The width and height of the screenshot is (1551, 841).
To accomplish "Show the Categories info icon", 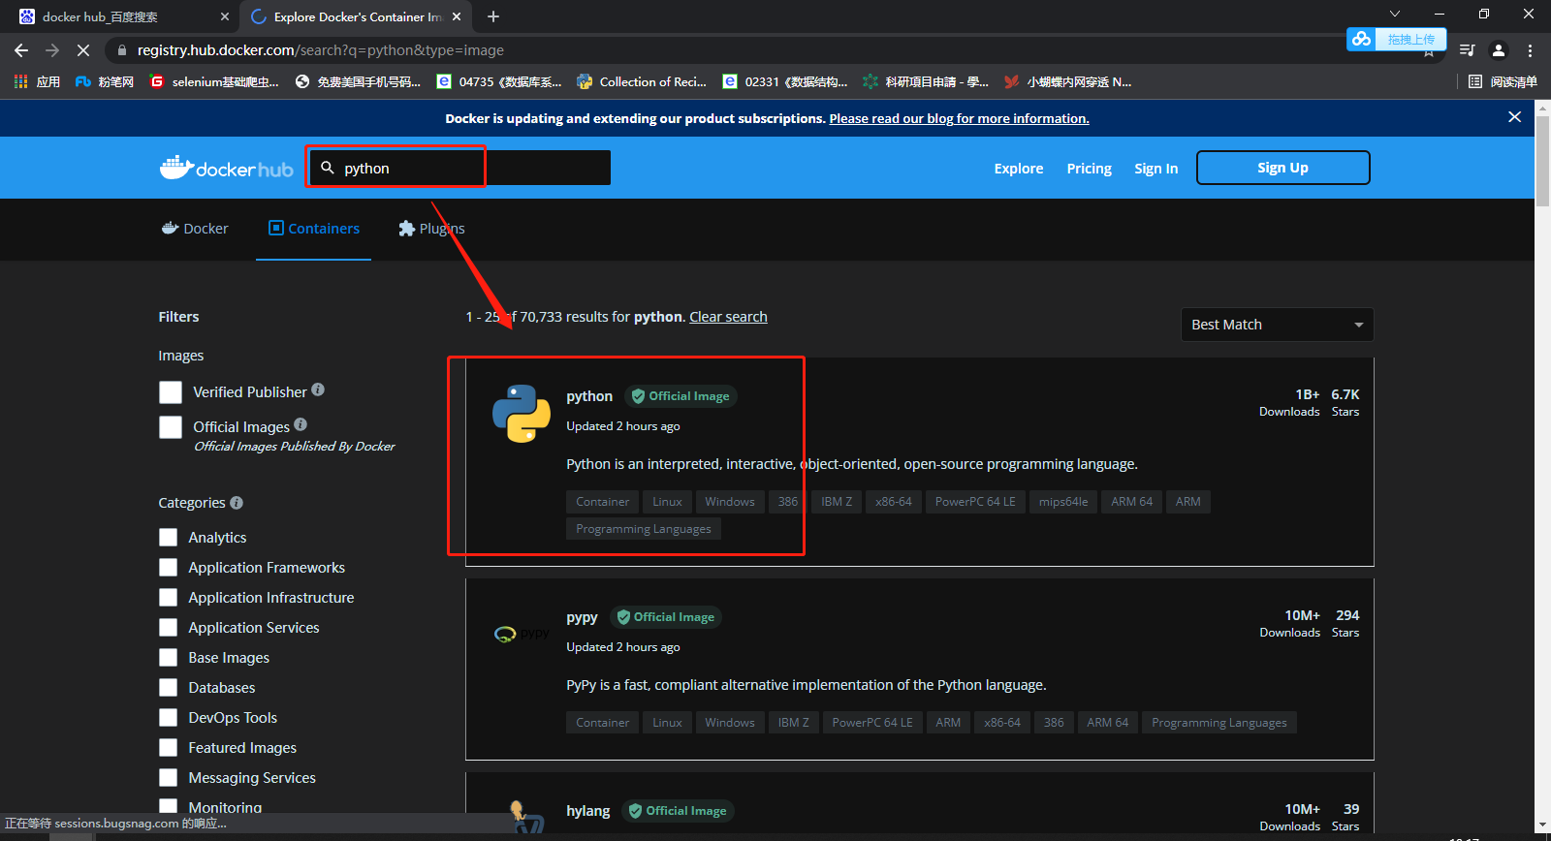I will (237, 503).
